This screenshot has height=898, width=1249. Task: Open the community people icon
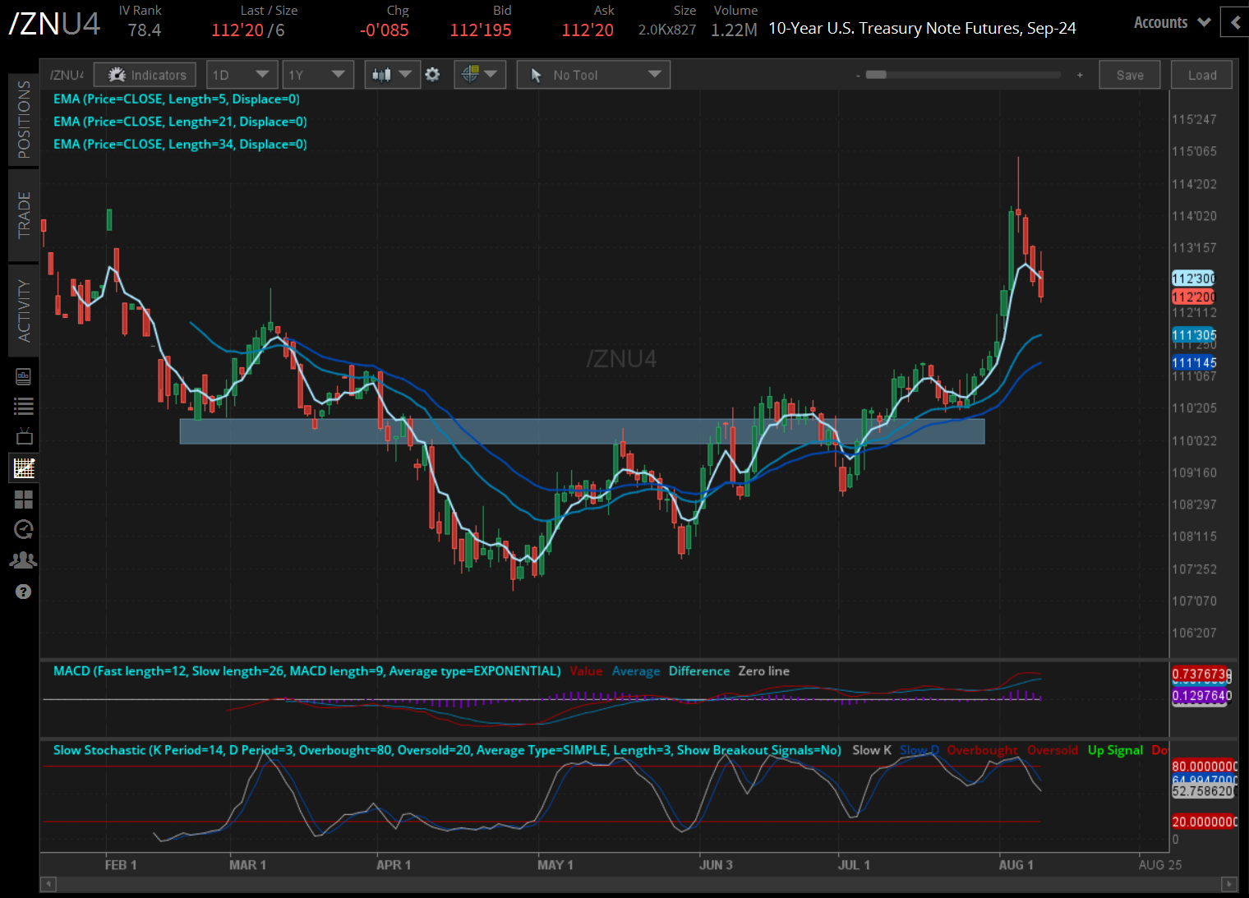pyautogui.click(x=24, y=560)
